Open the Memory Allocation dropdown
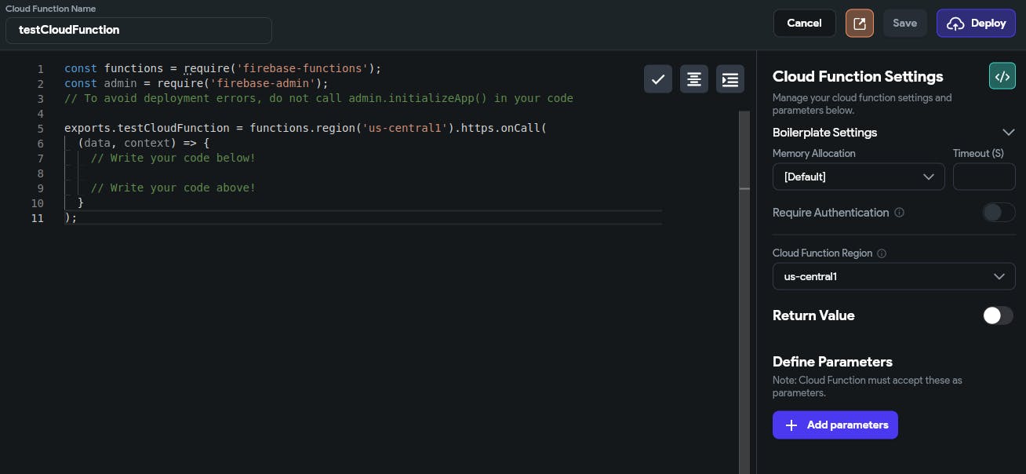 click(x=858, y=177)
